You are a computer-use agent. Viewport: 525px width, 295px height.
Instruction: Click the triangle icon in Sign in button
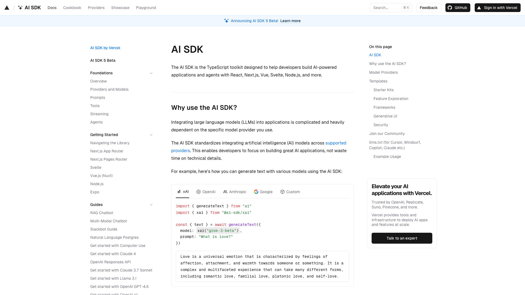point(479,8)
